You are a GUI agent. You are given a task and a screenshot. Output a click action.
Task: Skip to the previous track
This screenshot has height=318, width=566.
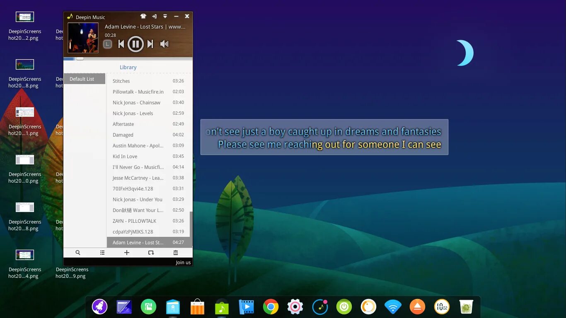(x=121, y=44)
